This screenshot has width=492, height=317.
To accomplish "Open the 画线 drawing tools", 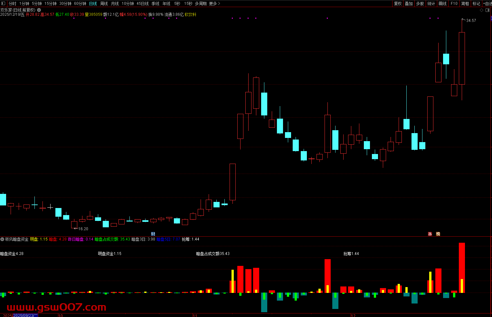I will pos(443,4).
